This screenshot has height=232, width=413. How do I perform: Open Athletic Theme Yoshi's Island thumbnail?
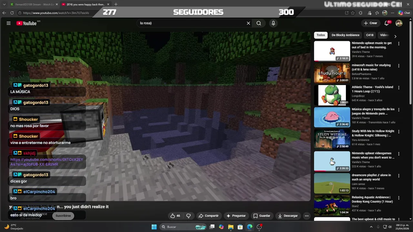coord(332,95)
